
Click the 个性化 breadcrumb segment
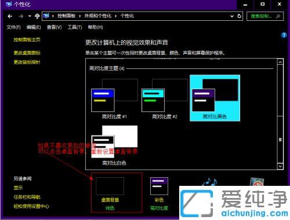[x=127, y=16]
